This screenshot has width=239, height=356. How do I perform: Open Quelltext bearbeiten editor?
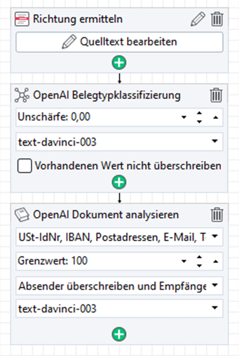pos(119,42)
